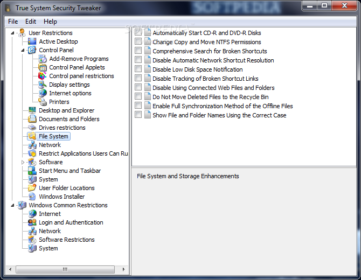Viewport: 361px width, 280px height.
Task: Click the Drives restrictions drive icon
Action: (x=32, y=128)
